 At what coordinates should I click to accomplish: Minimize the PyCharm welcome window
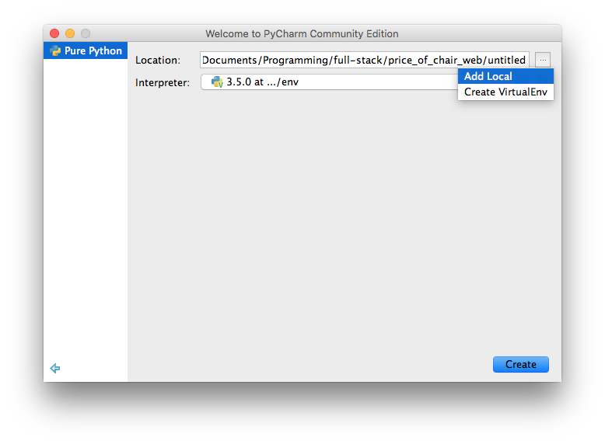pos(70,33)
